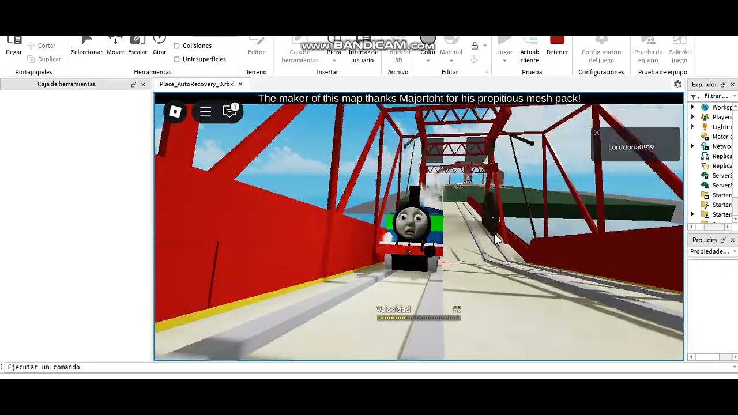Open the Roblox logo menu in game view
Viewport: 738px width, 415px height.
tap(175, 112)
